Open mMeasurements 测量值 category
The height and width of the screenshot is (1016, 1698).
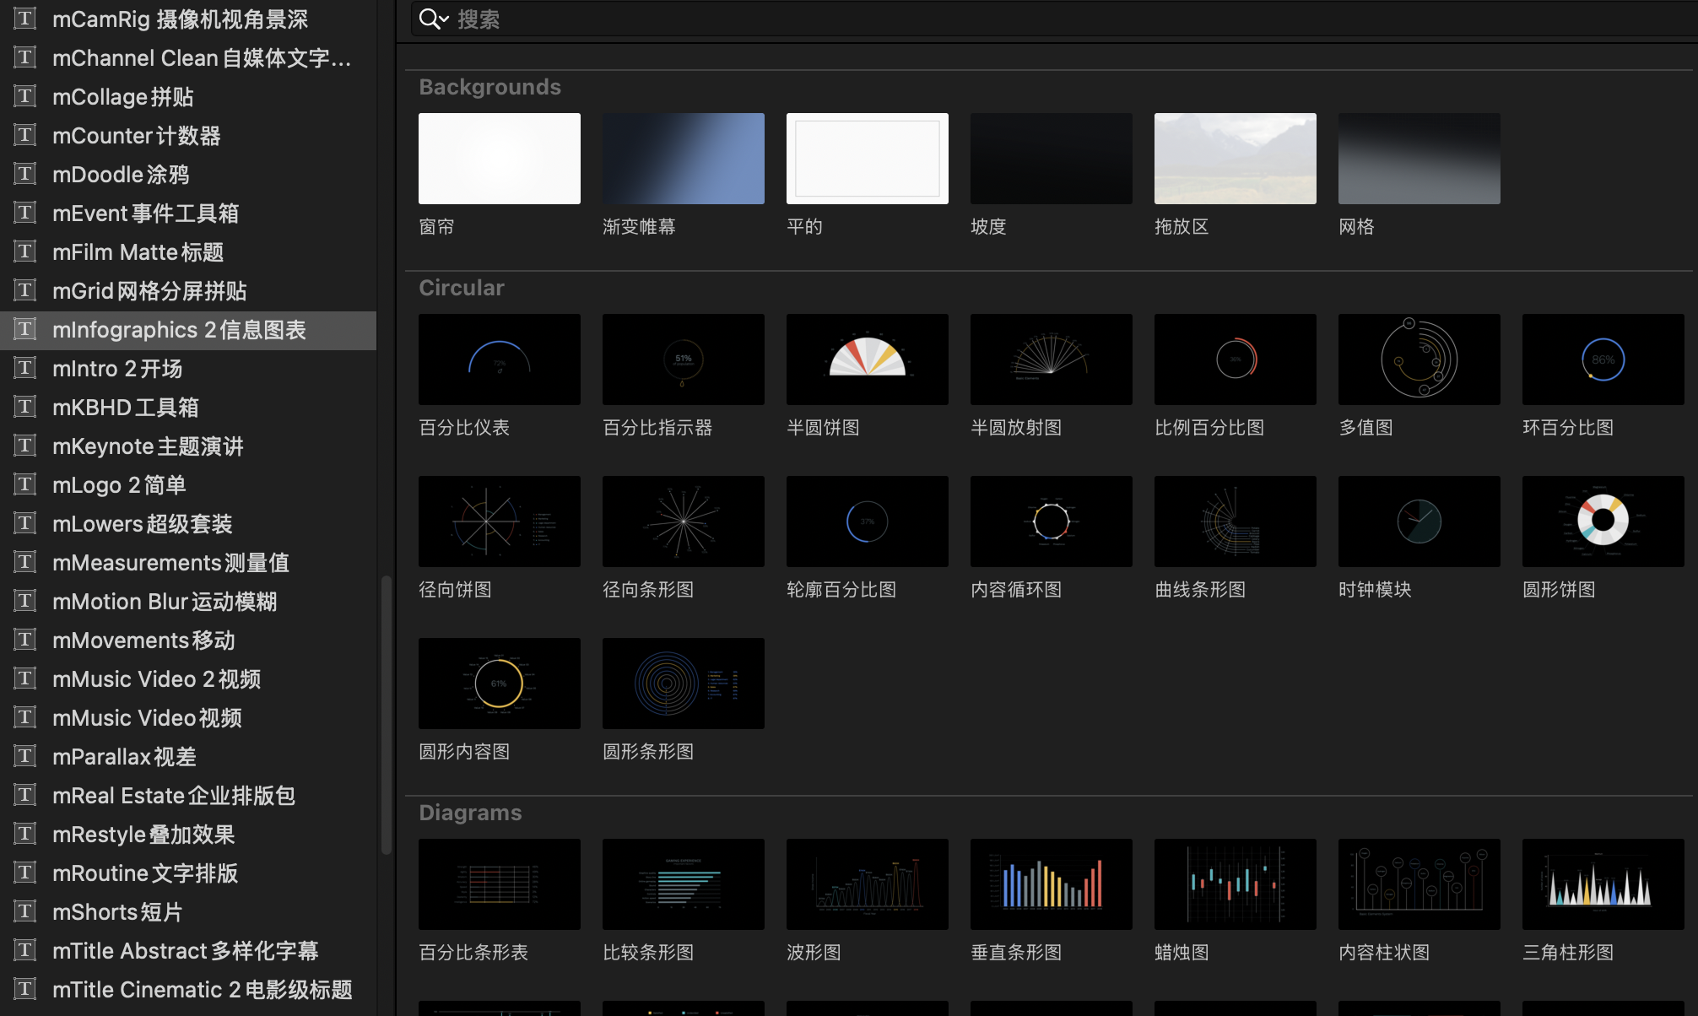click(x=188, y=562)
